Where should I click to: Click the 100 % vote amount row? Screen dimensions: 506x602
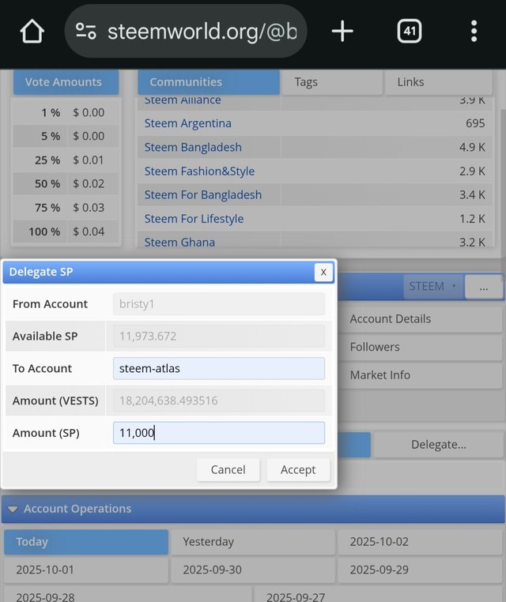[x=66, y=231]
